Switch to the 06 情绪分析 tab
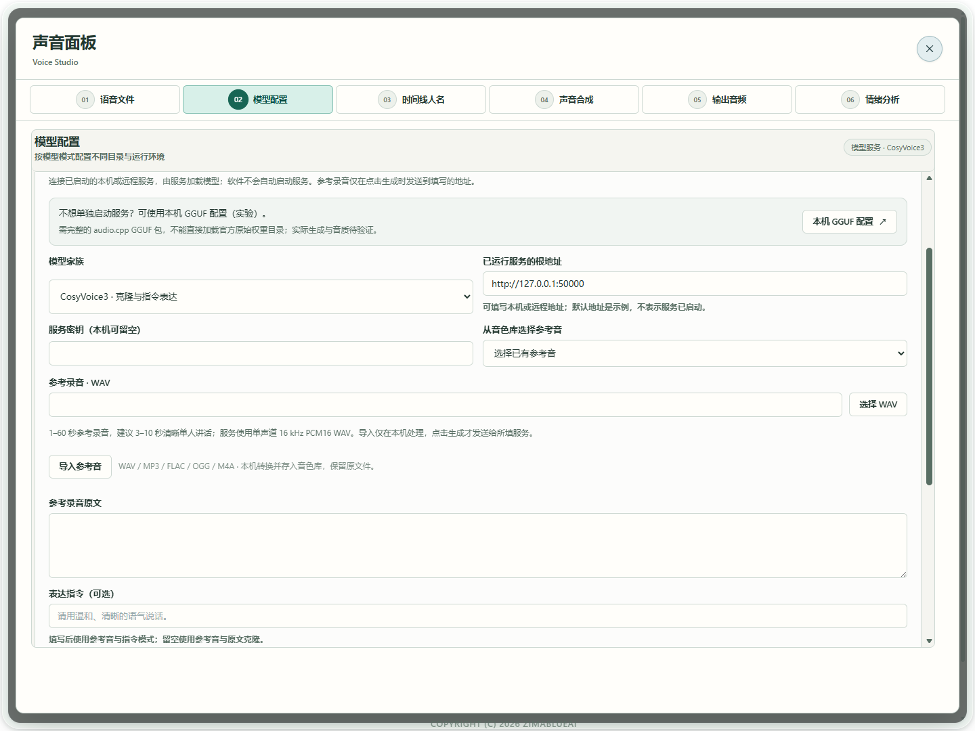This screenshot has width=975, height=731. [x=870, y=99]
